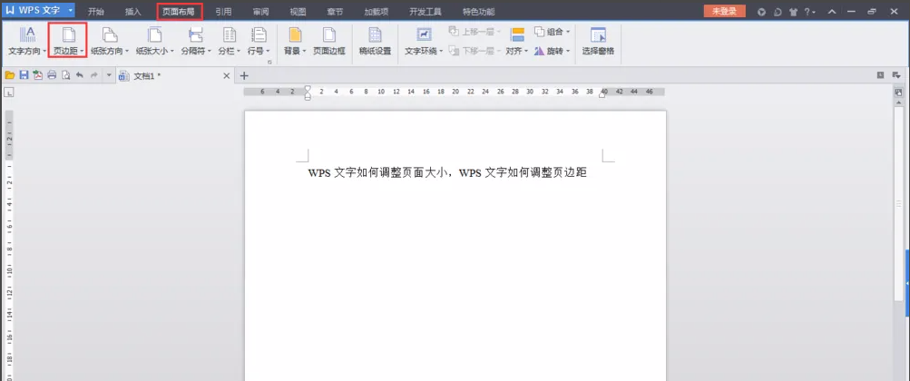Expand the Bring Forward (上移一层) dropdown

click(x=498, y=32)
